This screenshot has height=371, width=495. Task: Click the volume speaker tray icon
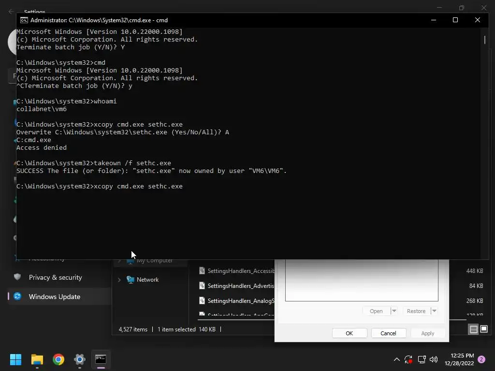click(x=434, y=359)
